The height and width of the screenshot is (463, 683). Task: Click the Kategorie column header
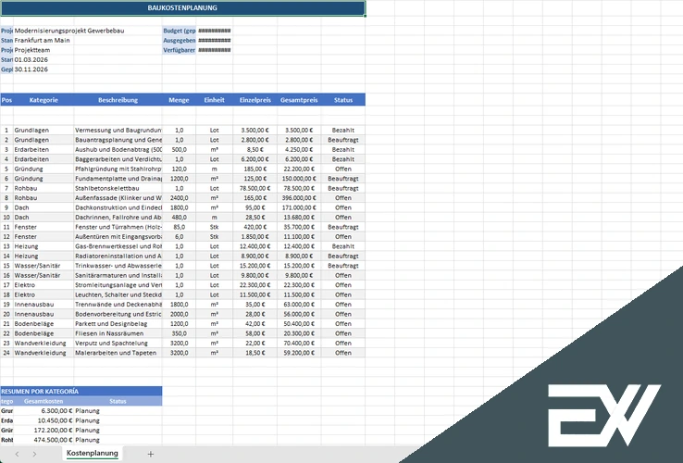(43, 100)
